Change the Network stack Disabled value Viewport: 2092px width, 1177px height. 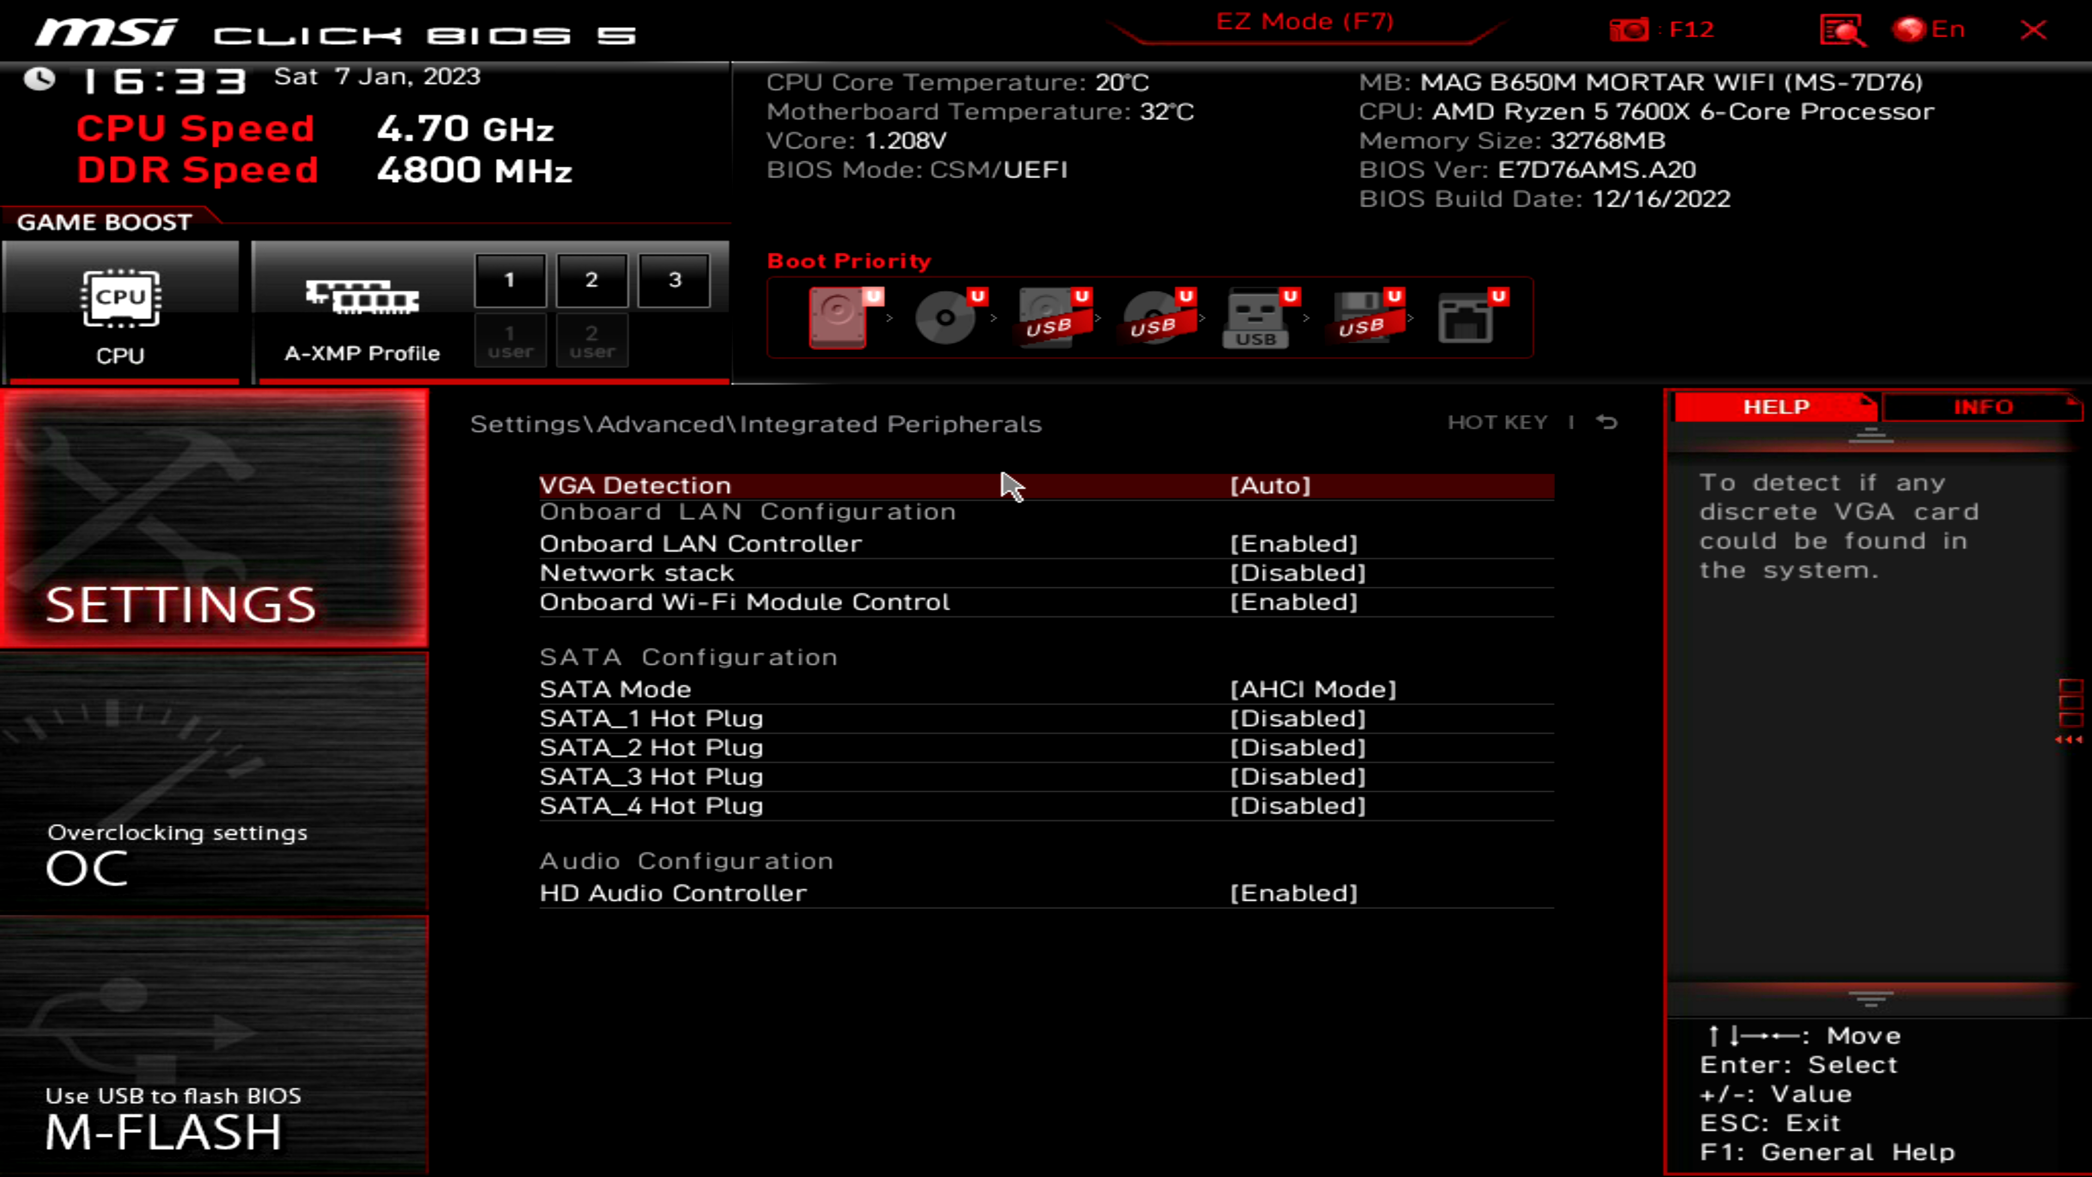coord(1297,573)
